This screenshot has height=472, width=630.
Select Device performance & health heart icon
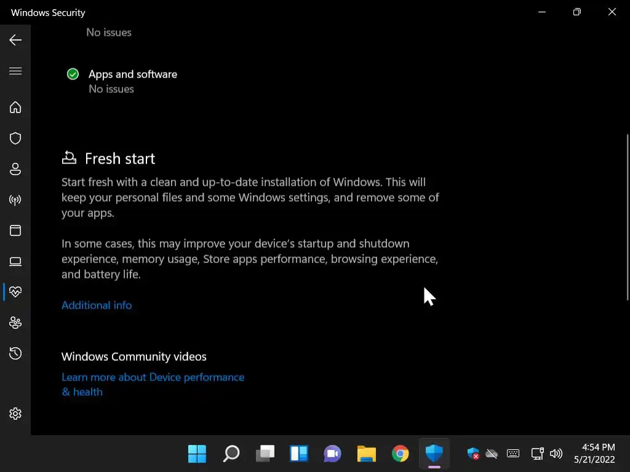(15, 292)
